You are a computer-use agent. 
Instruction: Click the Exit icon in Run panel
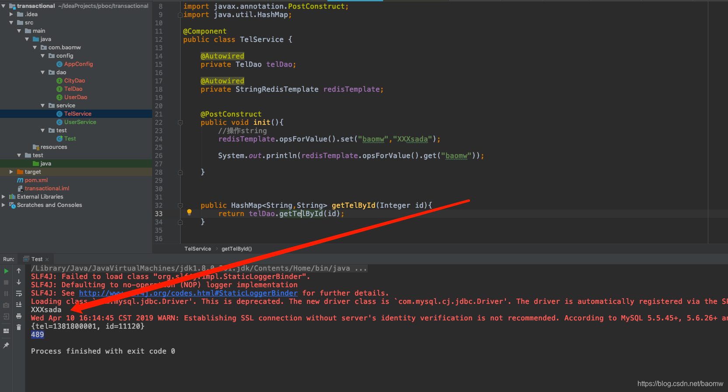pyautogui.click(x=6, y=316)
